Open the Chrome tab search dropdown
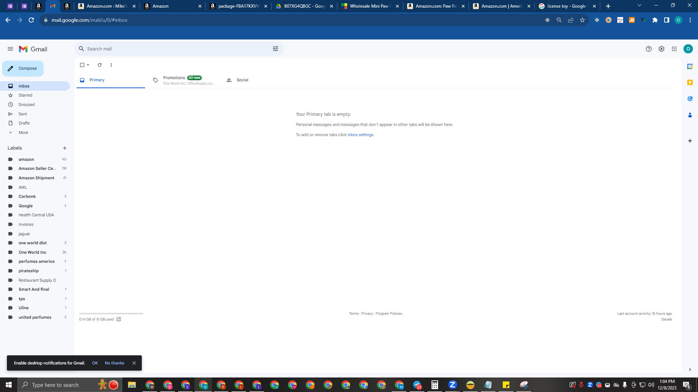 click(639, 5)
